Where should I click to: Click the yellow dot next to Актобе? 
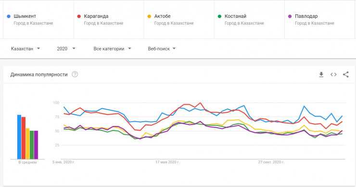149,16
